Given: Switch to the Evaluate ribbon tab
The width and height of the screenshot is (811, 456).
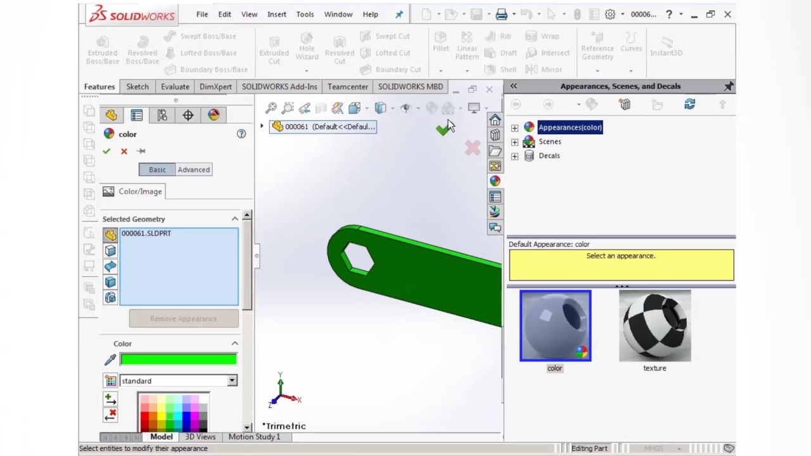Looking at the screenshot, I should (x=175, y=86).
